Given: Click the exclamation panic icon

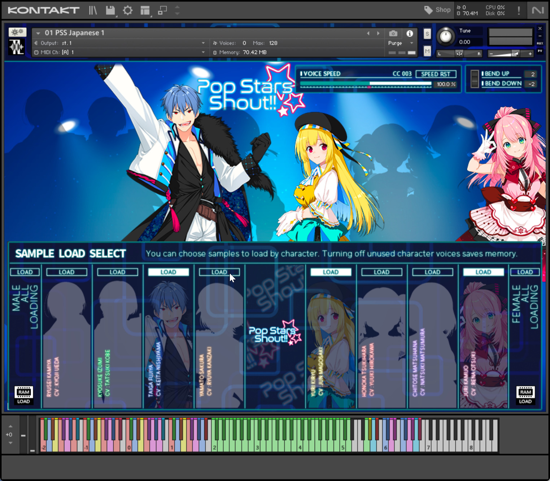Looking at the screenshot, I should [519, 10].
